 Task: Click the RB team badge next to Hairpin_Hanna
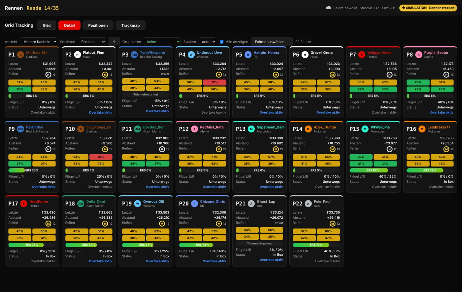coord(248,55)
